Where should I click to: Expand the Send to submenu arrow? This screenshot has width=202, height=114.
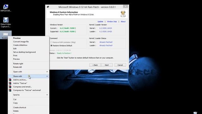coord(47,95)
